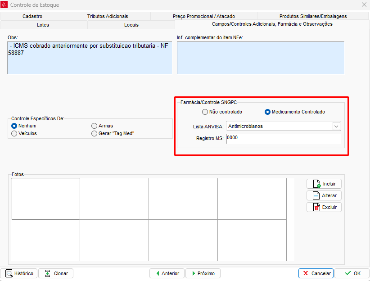Click the first empty photo slot
This screenshot has width=370, height=281.
45,199
